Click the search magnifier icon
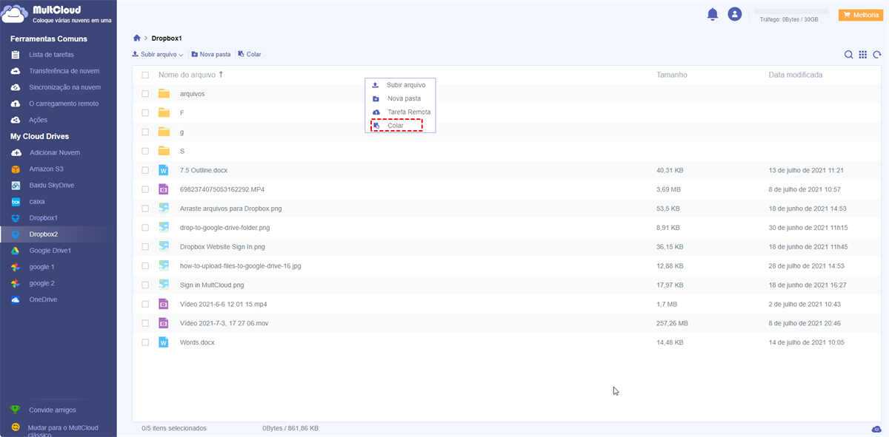 (x=849, y=55)
